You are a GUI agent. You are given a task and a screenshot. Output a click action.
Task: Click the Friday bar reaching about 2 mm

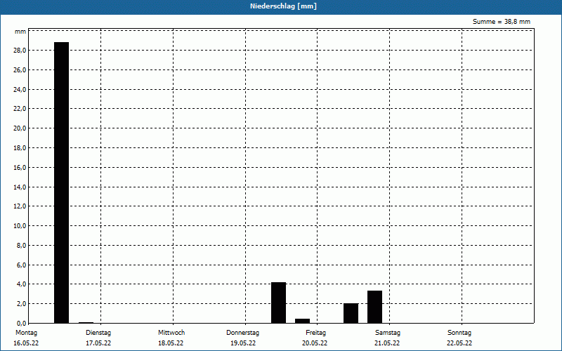click(351, 313)
